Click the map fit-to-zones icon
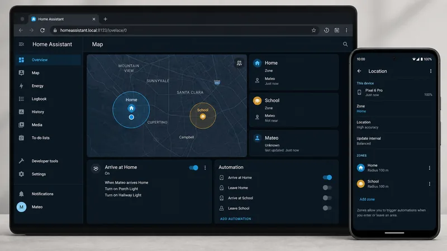 [239, 63]
